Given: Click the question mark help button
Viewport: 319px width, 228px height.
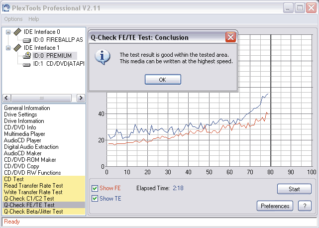Looking at the screenshot, I should click(x=305, y=206).
